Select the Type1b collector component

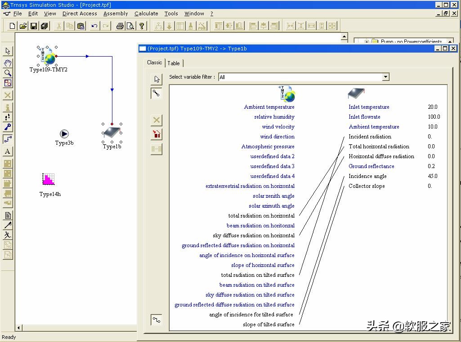(x=112, y=133)
